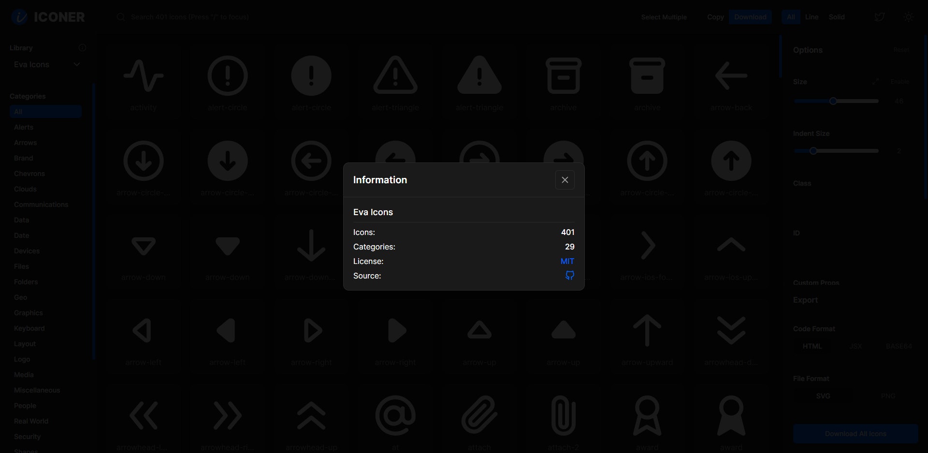Focus the Search 401 icons field
This screenshot has width=928, height=453.
tap(190, 17)
